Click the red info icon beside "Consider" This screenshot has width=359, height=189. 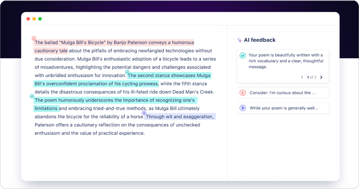(243, 93)
